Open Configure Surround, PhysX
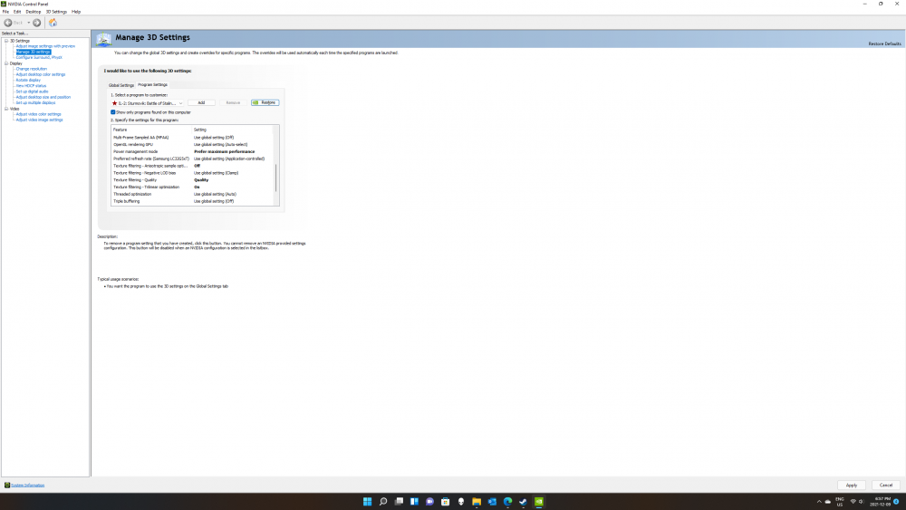Image resolution: width=906 pixels, height=510 pixels. [39, 57]
